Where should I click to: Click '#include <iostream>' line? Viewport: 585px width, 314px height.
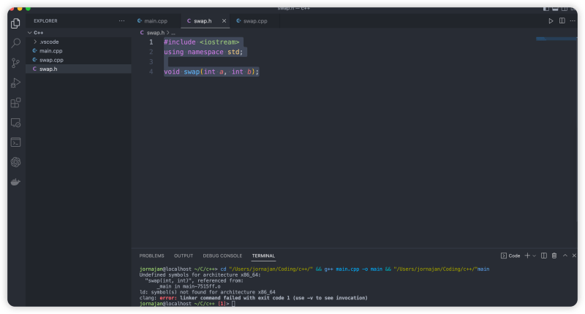[202, 42]
